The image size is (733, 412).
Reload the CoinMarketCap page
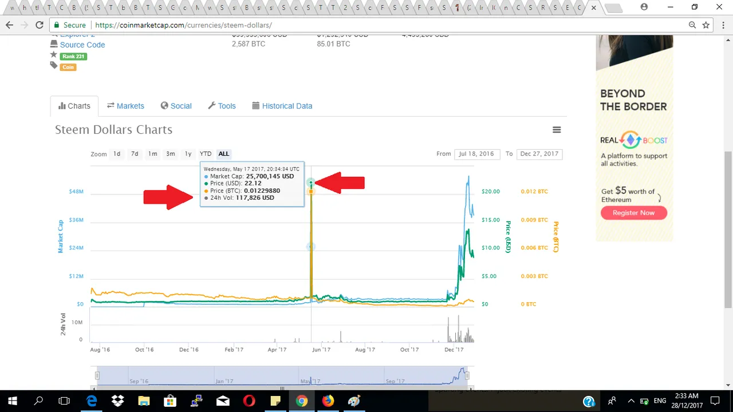[x=40, y=25]
